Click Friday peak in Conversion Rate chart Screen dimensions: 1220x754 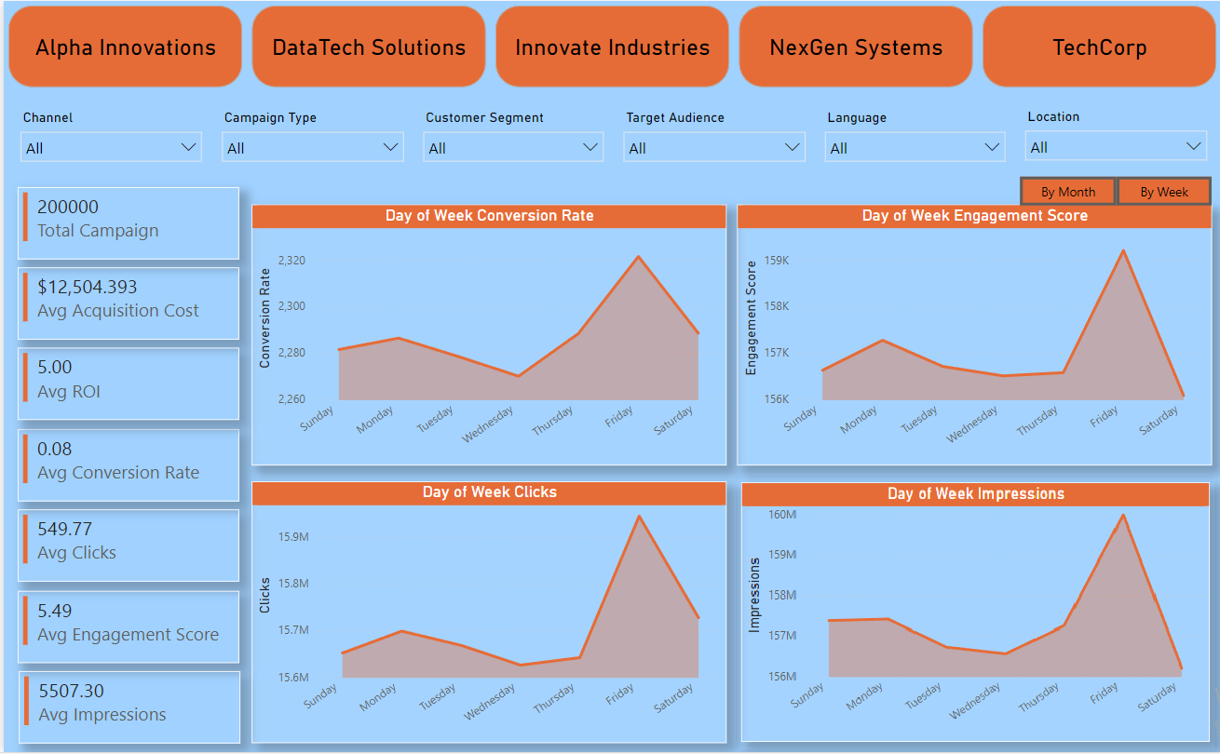point(638,257)
